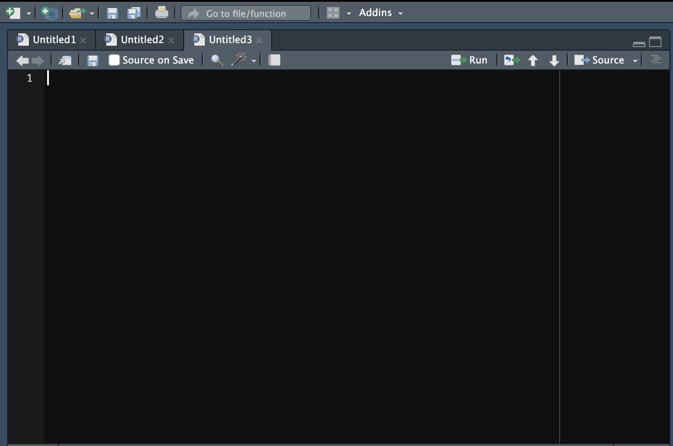Image resolution: width=673 pixels, height=446 pixels.
Task: Click the show-in-new-window popout icon
Action: [65, 60]
